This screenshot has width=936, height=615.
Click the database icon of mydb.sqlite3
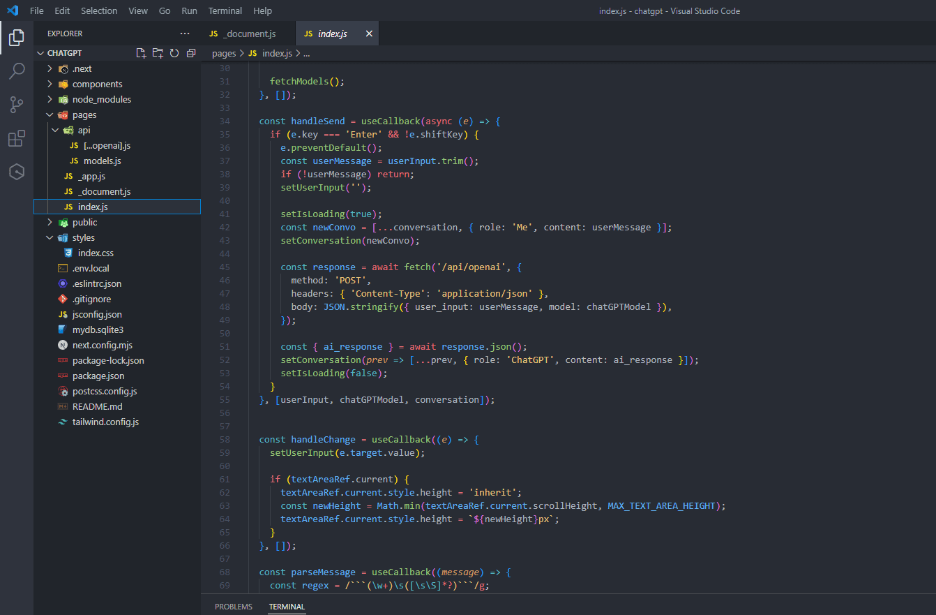[63, 329]
